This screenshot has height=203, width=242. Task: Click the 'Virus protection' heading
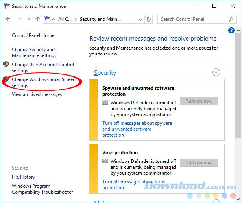click(120, 153)
